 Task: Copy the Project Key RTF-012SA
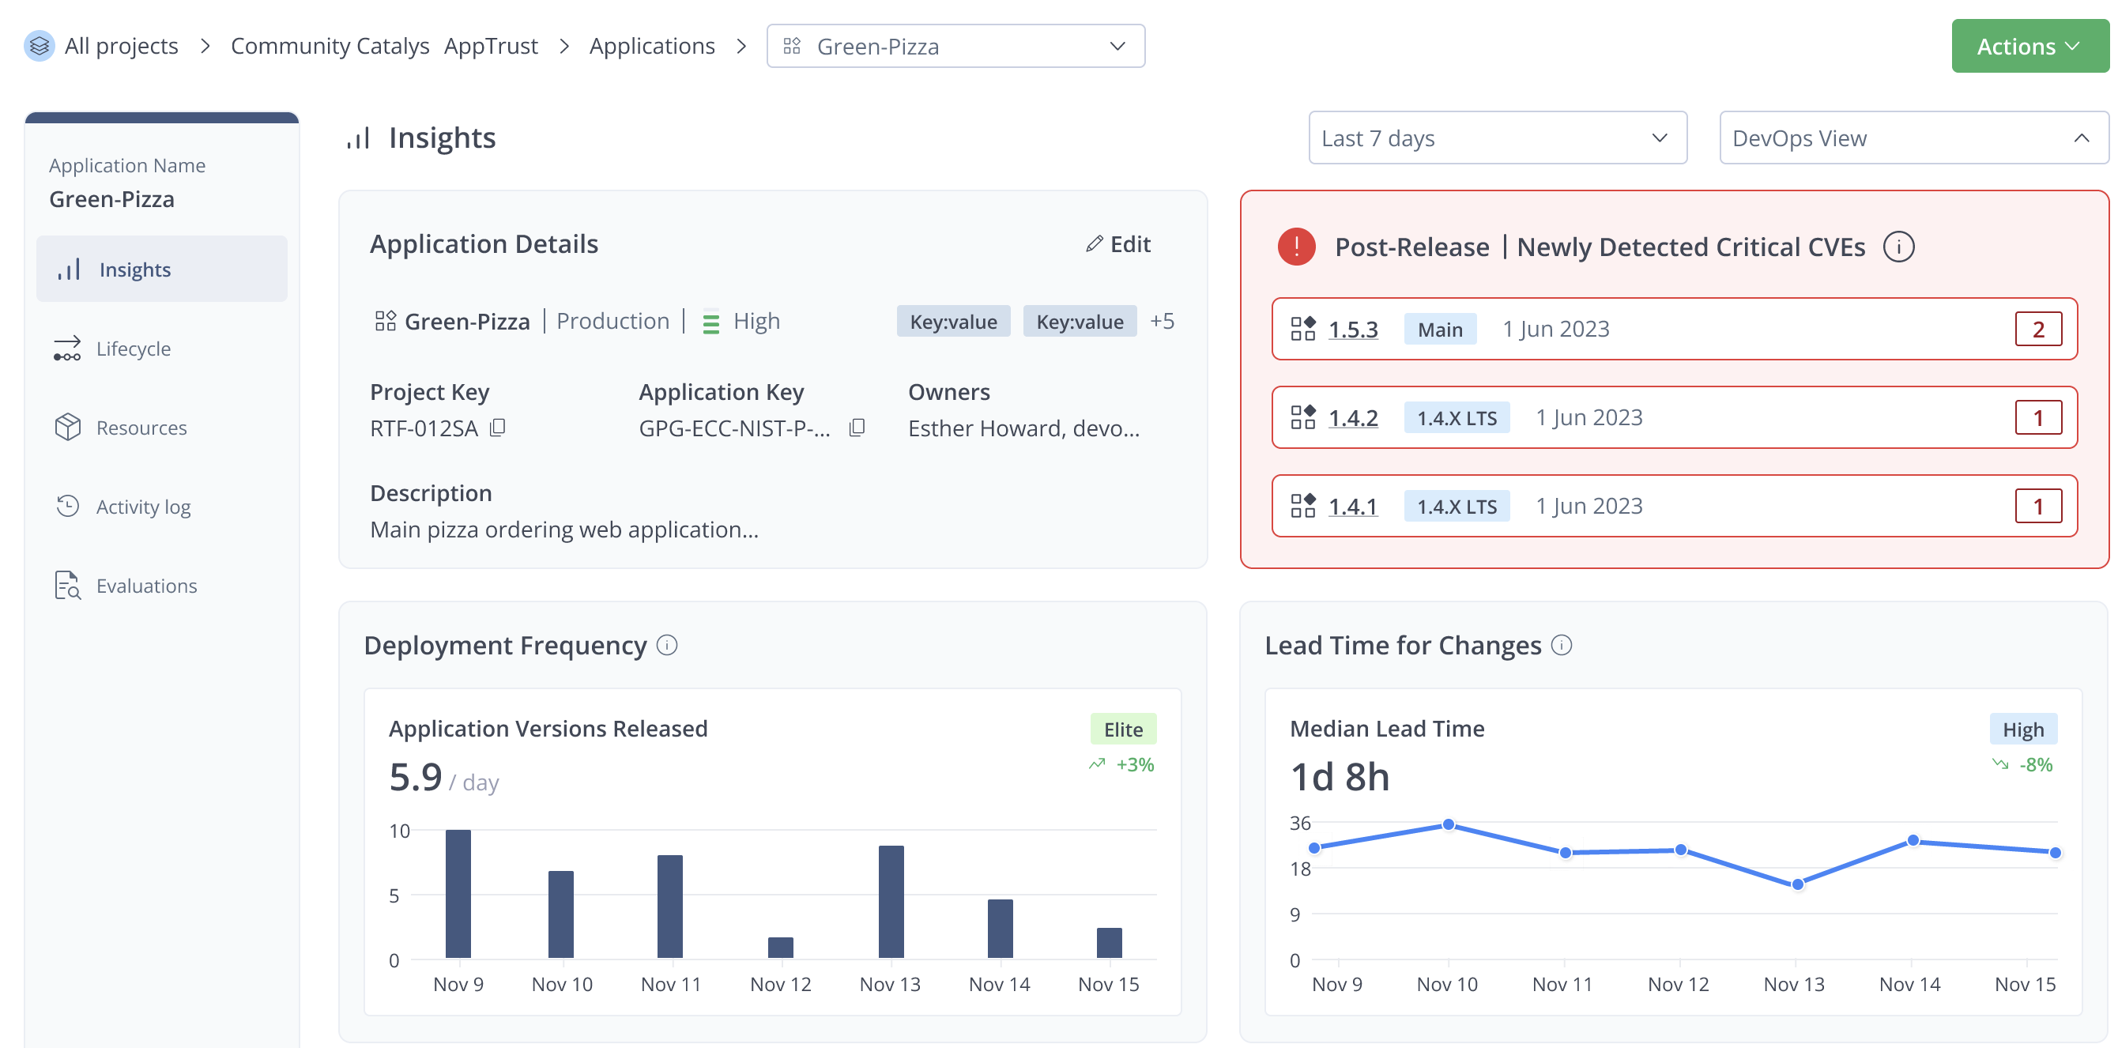[497, 428]
